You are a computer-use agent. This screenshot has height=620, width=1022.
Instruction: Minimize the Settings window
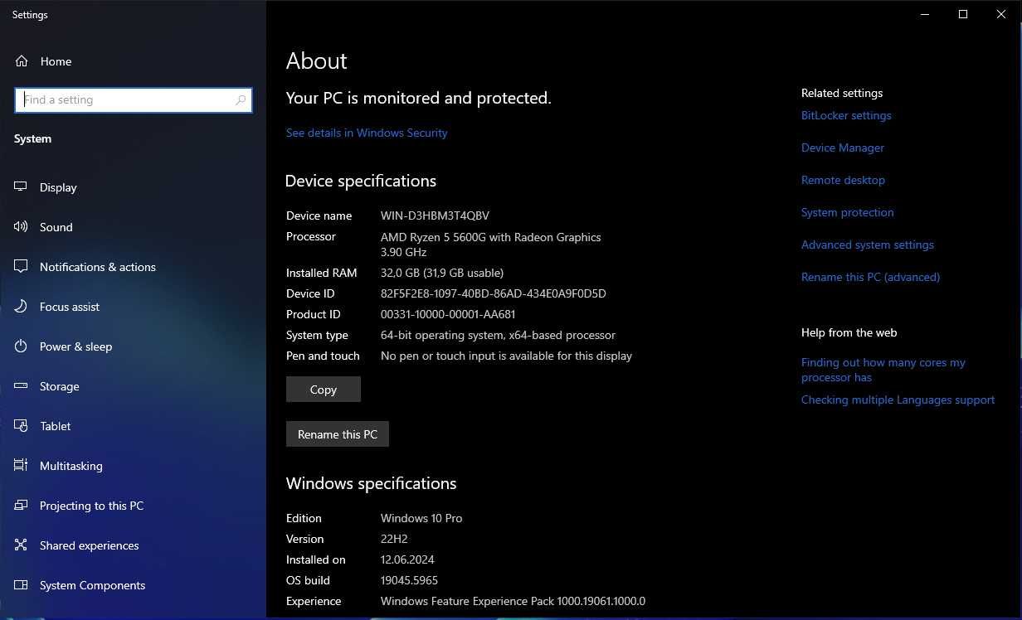(925, 14)
